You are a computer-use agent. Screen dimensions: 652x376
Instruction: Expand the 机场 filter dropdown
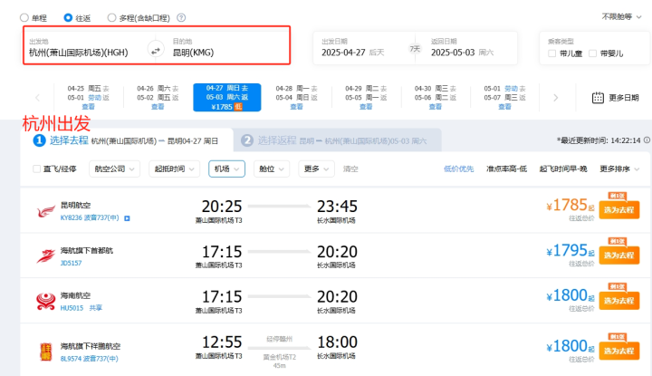click(226, 169)
